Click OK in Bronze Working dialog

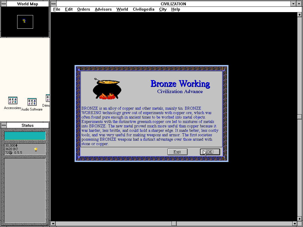[210, 152]
